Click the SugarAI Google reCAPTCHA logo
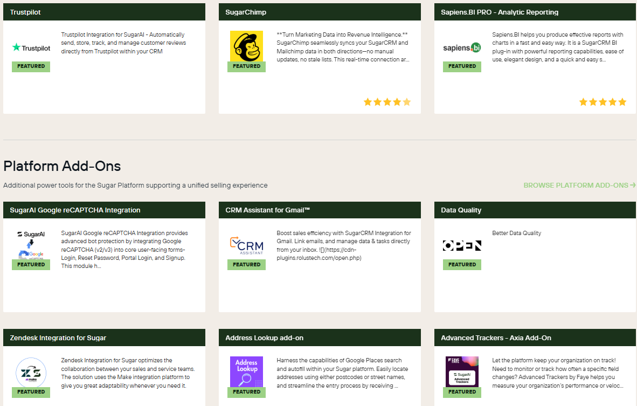Screen dimensions: 637x406 point(31,245)
